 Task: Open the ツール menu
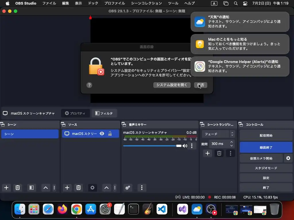point(173,3)
